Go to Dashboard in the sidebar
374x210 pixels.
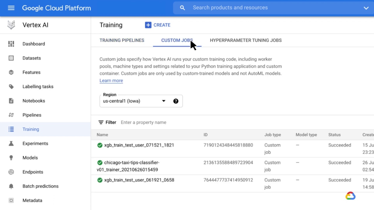(34, 44)
